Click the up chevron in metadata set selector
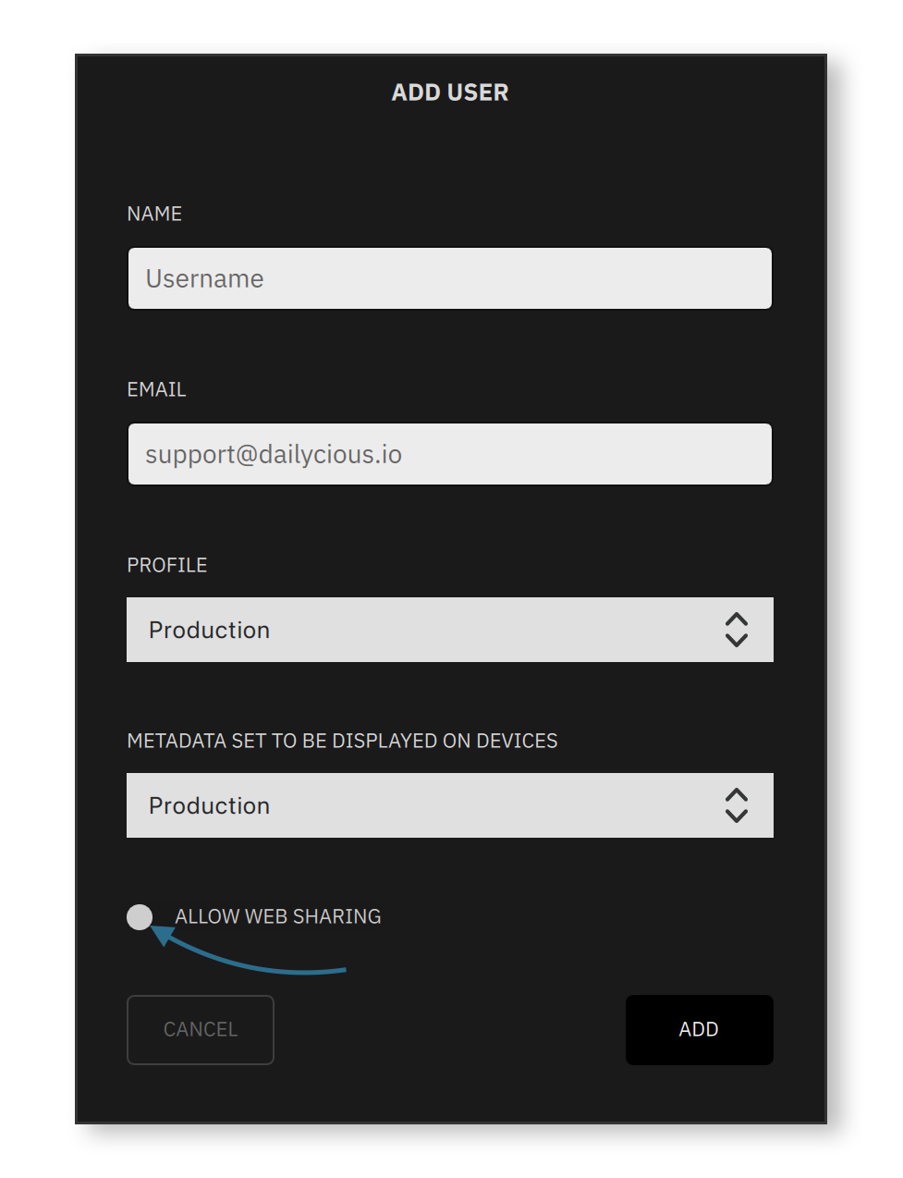903x1178 pixels. (736, 795)
